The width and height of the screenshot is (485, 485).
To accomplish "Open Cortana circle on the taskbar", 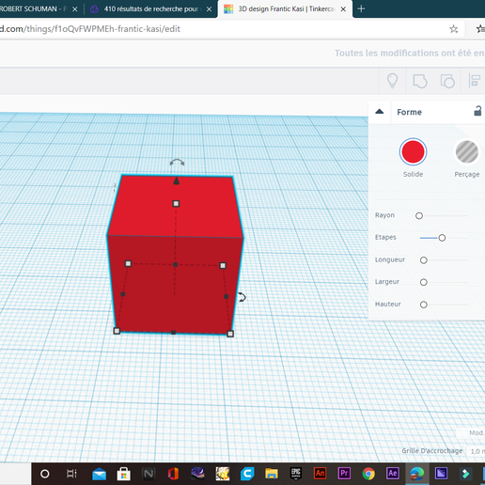I will point(45,474).
